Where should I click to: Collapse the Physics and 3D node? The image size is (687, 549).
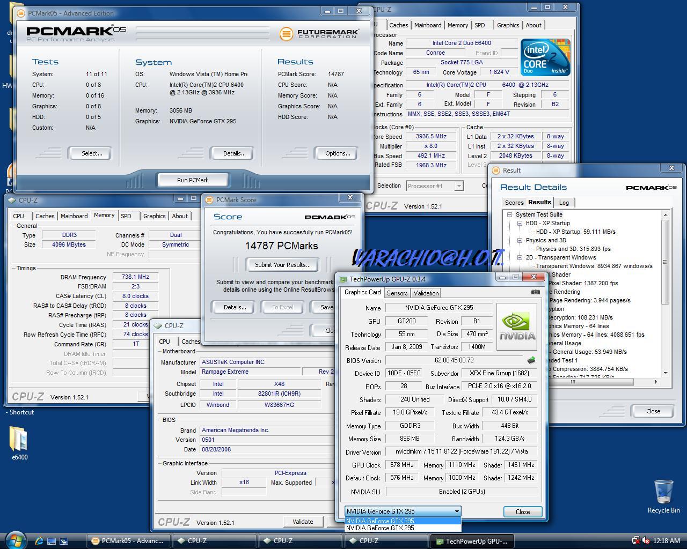pyautogui.click(x=520, y=240)
